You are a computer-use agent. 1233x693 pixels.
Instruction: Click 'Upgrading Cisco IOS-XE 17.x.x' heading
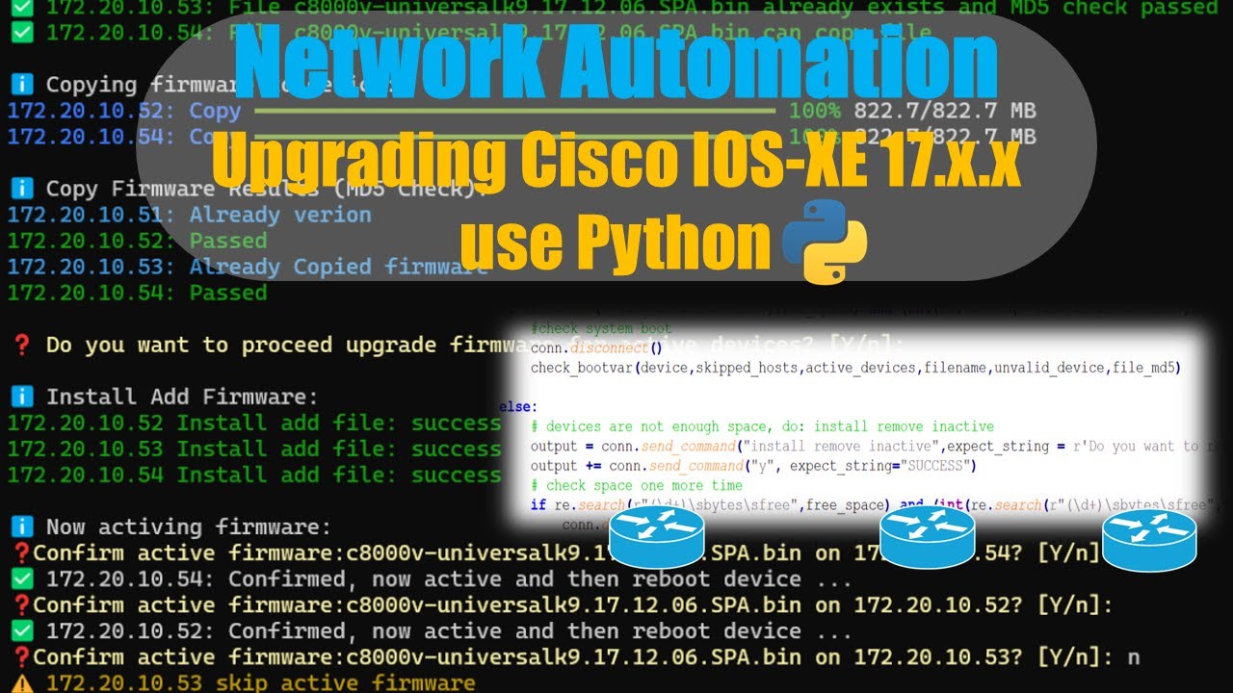[x=616, y=163]
